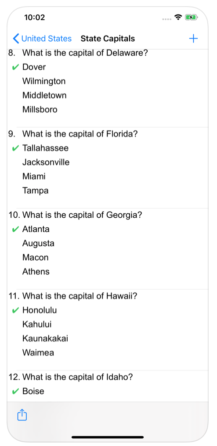This screenshot has width=217, height=446.
Task: Tap the battery icon in status bar
Action: tap(192, 18)
